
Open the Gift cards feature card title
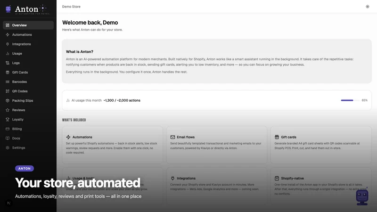point(288,137)
